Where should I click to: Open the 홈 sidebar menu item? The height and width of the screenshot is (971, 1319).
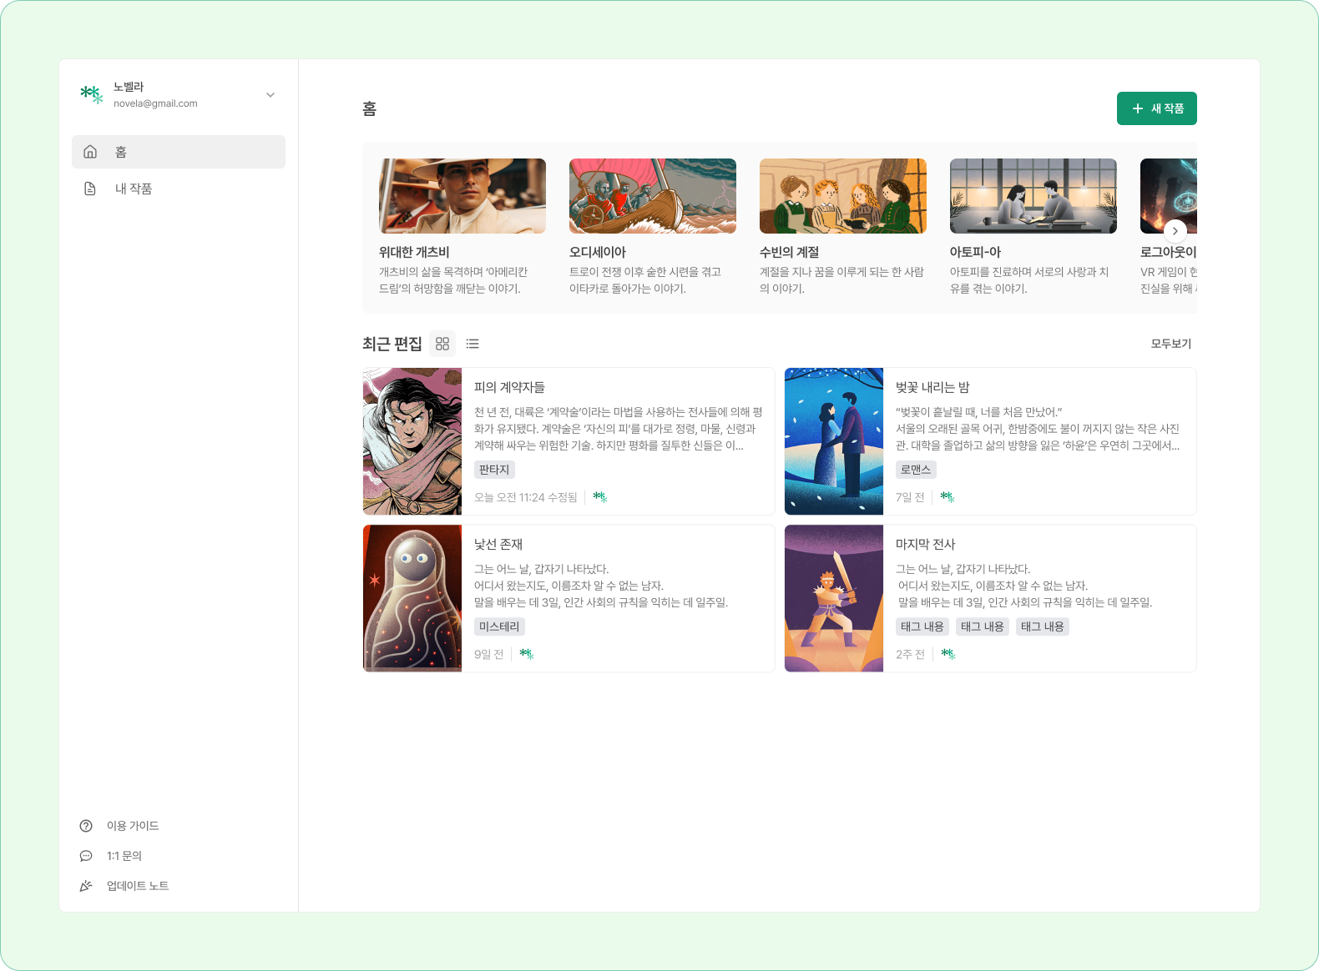(x=179, y=152)
